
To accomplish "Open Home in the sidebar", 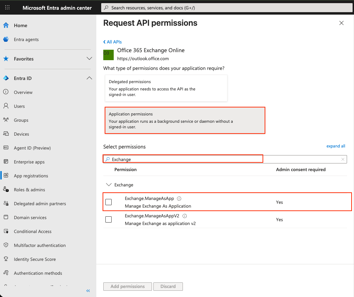I will (x=21, y=25).
